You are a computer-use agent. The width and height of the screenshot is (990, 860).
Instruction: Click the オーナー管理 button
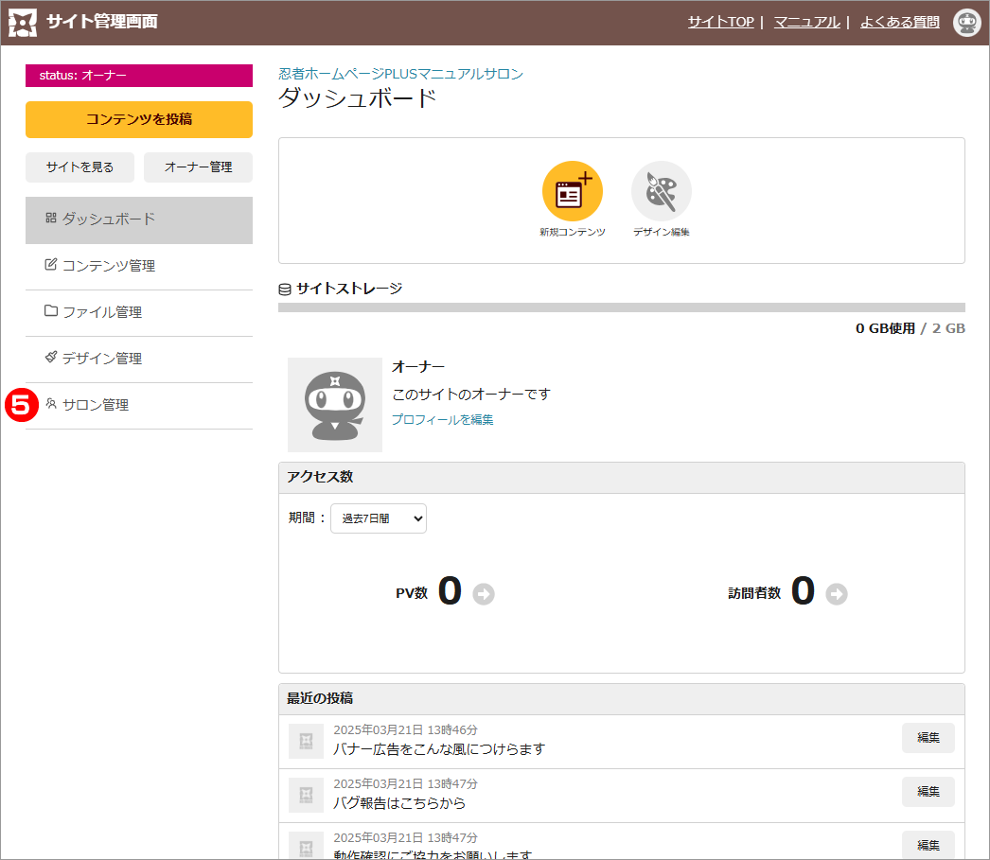198,167
